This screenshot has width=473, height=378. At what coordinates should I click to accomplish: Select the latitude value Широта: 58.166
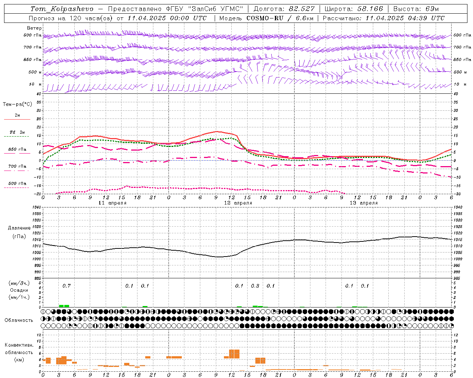coord(354,9)
